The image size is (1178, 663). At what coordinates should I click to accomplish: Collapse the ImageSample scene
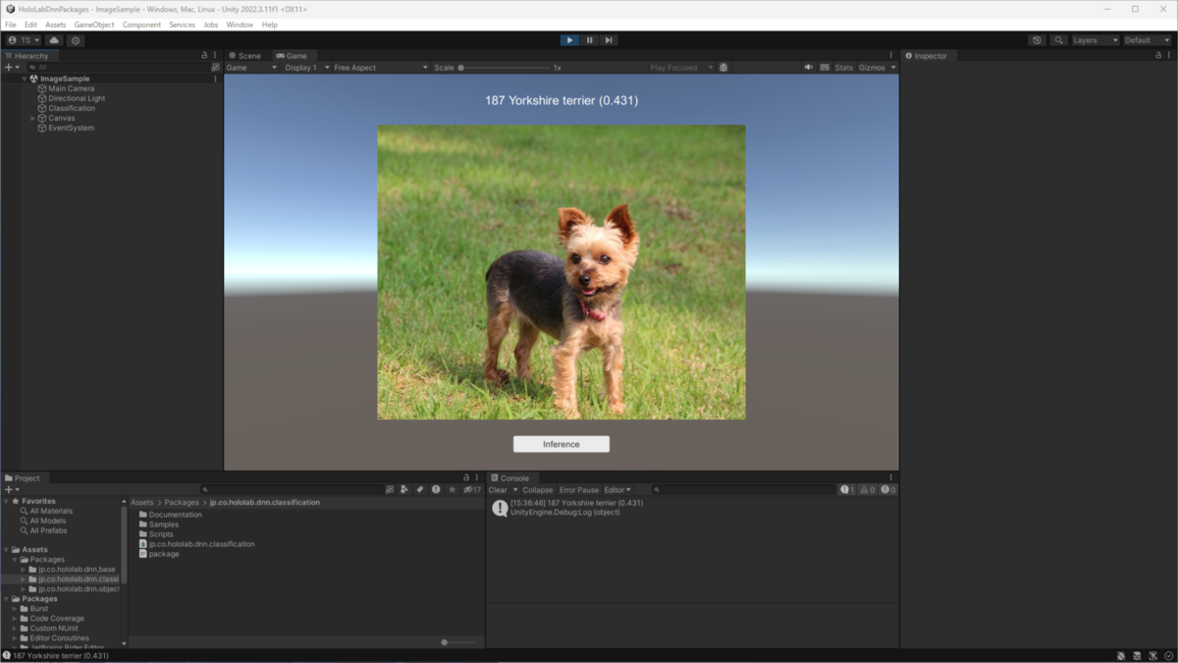click(x=25, y=79)
